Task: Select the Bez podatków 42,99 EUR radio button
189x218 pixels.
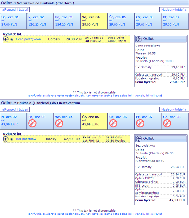Action: (12, 139)
